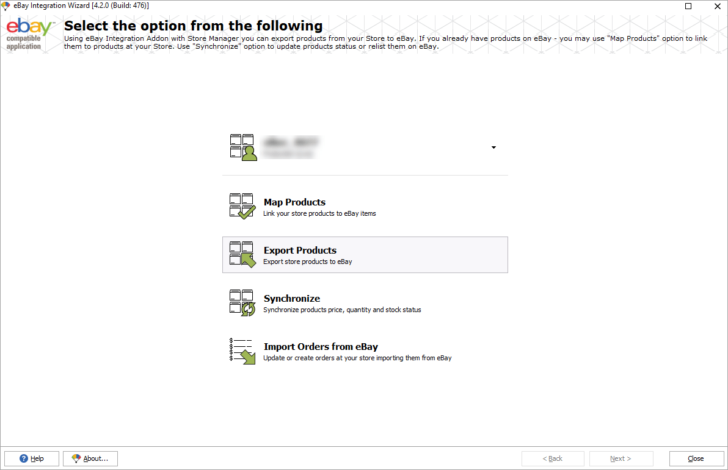Click the Import Orders from eBay icon
728x470 pixels.
pyautogui.click(x=242, y=350)
